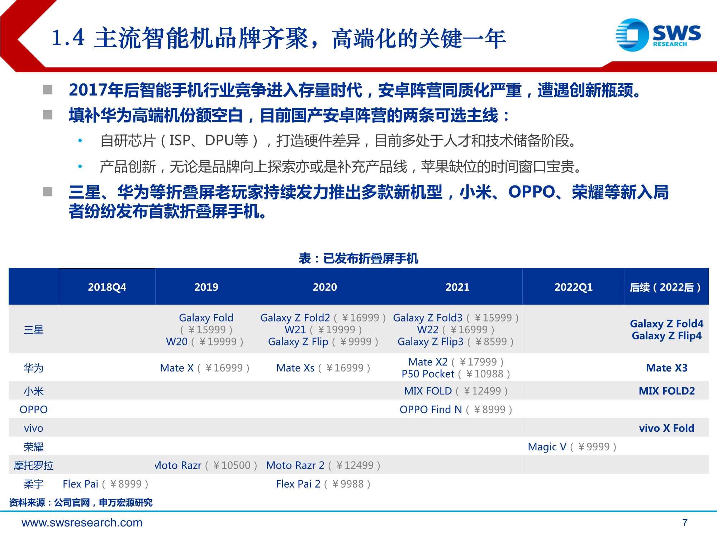Select the 华为 row label
The image size is (717, 537).
coord(34,368)
